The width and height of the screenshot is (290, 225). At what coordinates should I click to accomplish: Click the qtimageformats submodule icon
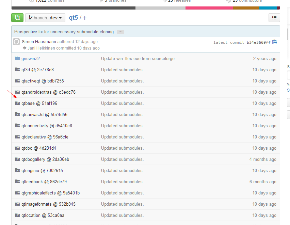pyautogui.click(x=17, y=204)
